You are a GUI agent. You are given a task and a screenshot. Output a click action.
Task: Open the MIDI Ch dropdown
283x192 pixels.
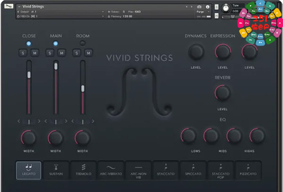[103, 16]
